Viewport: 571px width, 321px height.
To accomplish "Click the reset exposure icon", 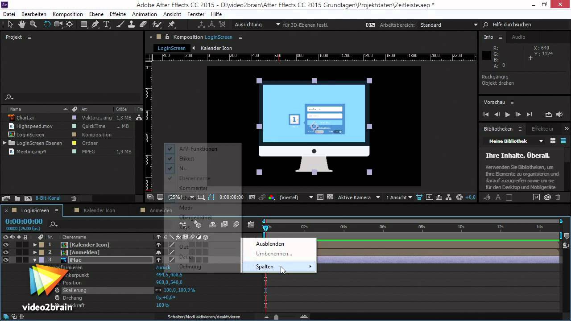I will [459, 198].
